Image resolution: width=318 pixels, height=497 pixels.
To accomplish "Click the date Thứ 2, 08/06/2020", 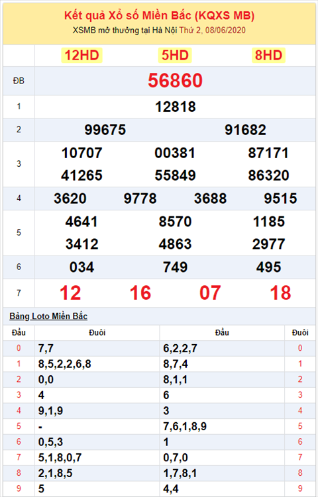I will click(x=212, y=30).
